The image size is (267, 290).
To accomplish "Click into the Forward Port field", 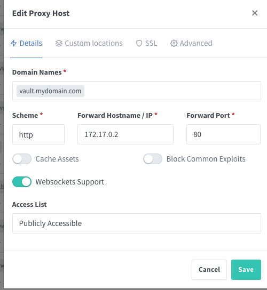I will pos(223,134).
